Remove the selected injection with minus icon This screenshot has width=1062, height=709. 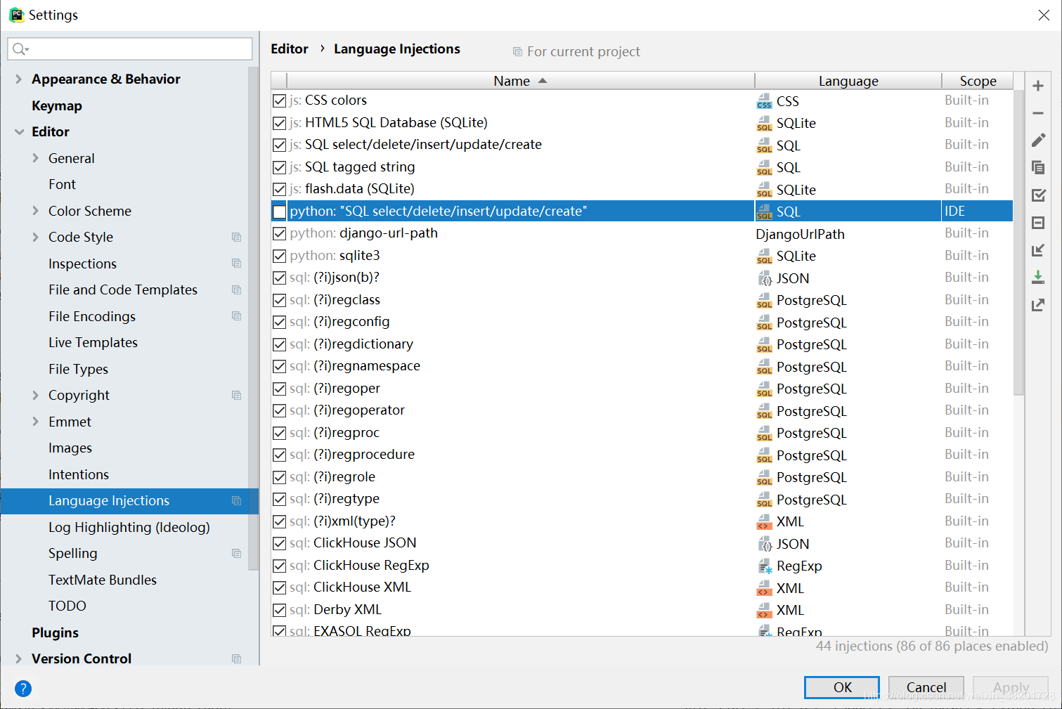pyautogui.click(x=1037, y=113)
